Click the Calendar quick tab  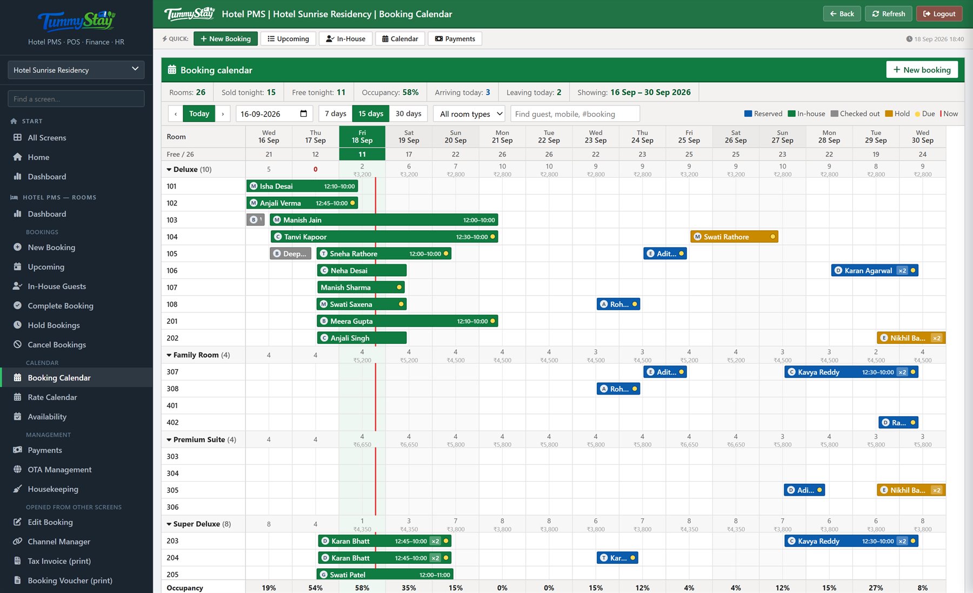400,39
